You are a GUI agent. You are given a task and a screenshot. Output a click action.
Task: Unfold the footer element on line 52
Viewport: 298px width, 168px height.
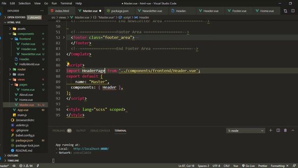[64, 37]
